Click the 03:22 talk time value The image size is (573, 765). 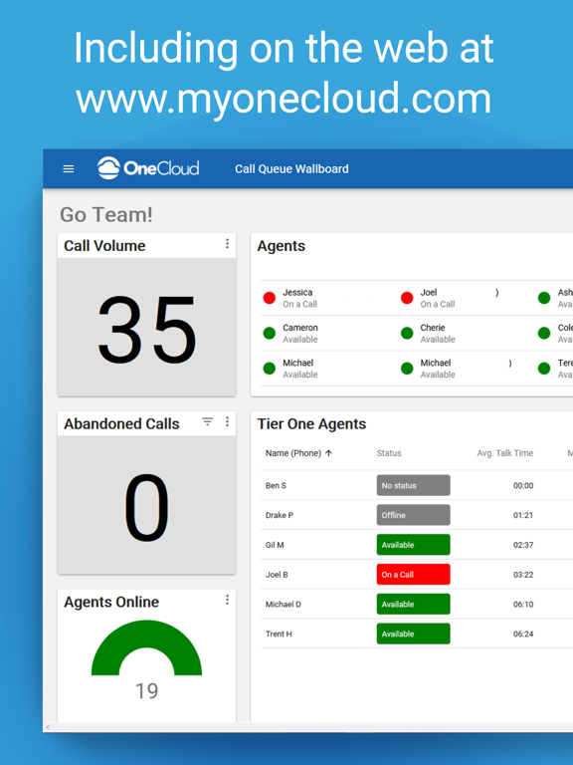coord(523,575)
